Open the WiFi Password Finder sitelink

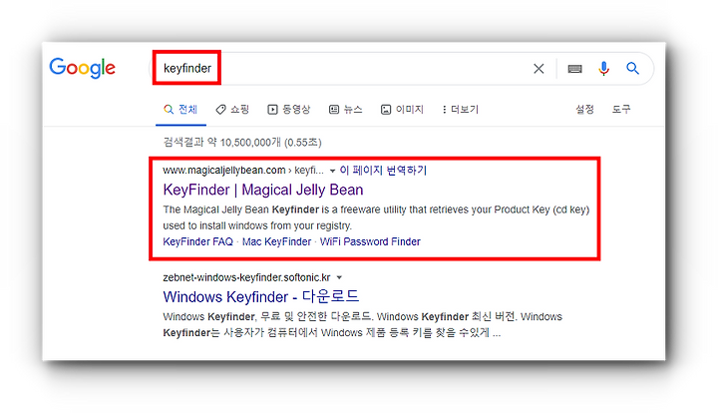(x=370, y=241)
